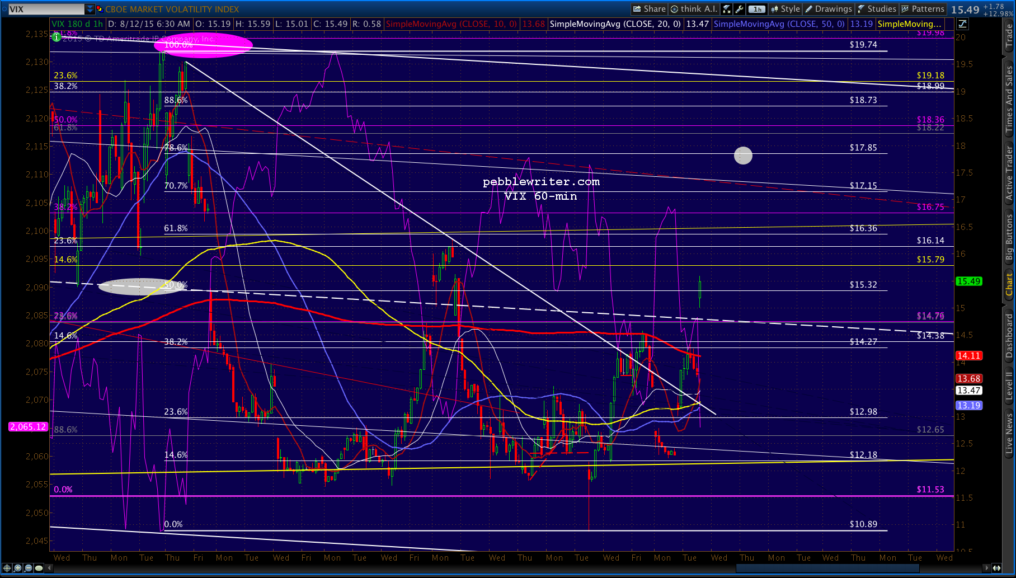The height and width of the screenshot is (578, 1016).
Task: Click the scroll-left arrow on time axis
Action: coord(50,568)
